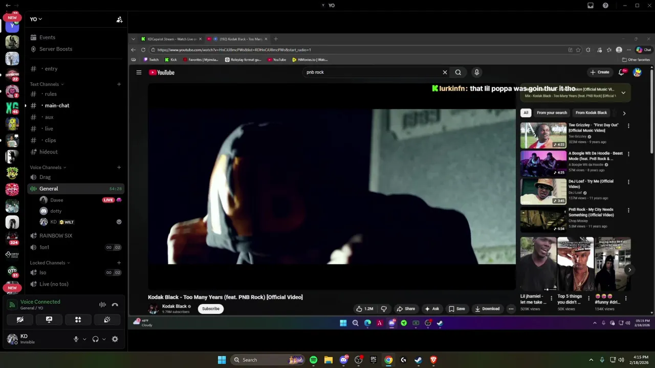Screen dimensions: 655x368
Task: Open Live (no tos) voice channel
Action: coord(54,284)
